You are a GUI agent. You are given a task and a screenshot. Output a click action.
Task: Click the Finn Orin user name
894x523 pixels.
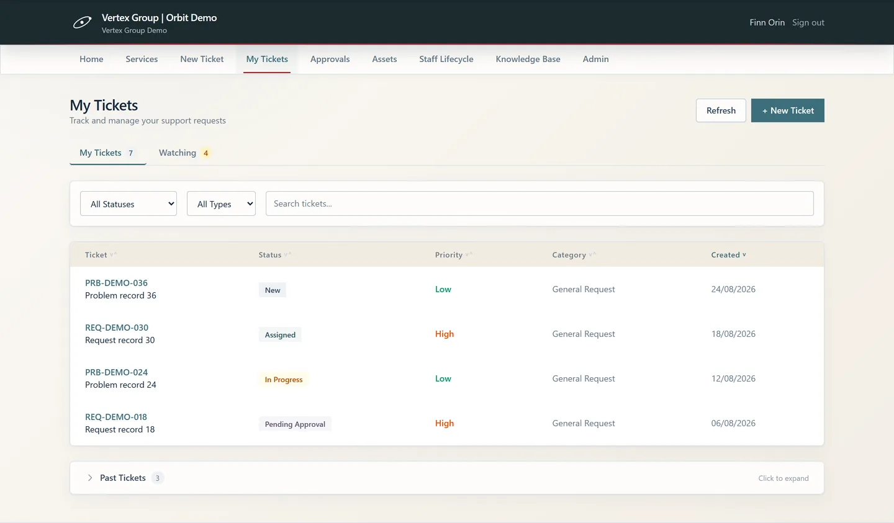click(x=767, y=22)
